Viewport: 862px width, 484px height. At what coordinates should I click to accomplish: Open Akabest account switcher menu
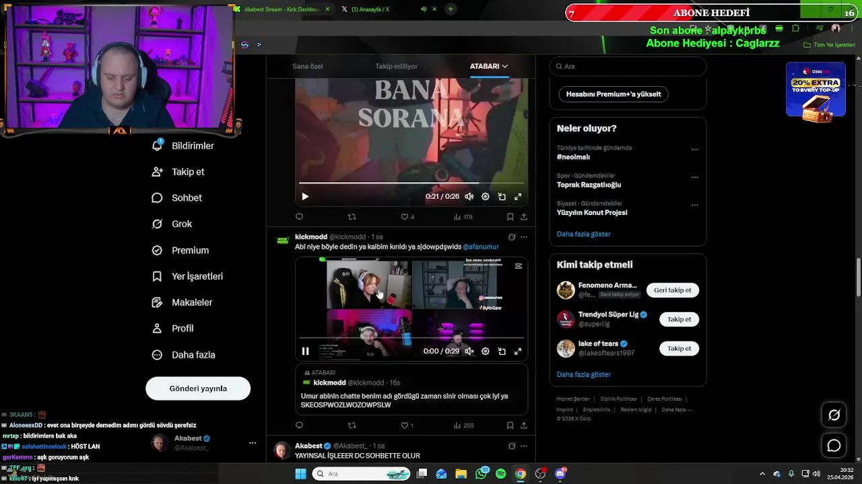(x=253, y=443)
